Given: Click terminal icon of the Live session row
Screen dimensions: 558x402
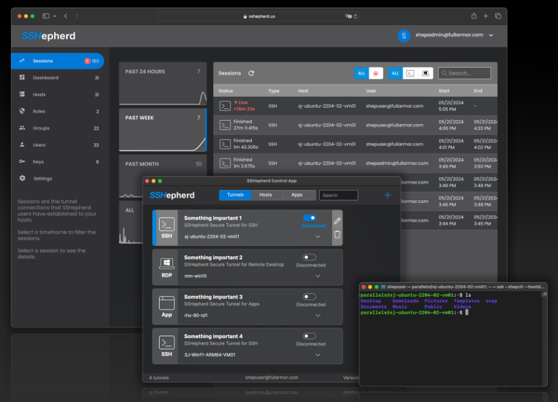Looking at the screenshot, I should click(225, 106).
